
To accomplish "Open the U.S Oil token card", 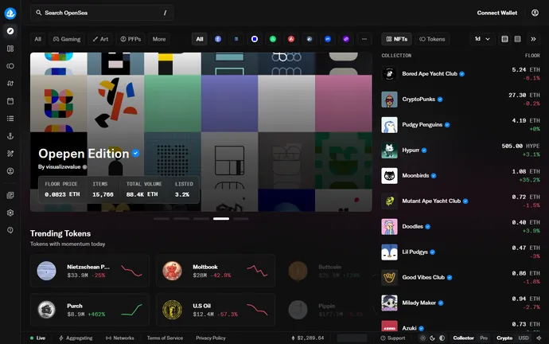I will tap(216, 310).
